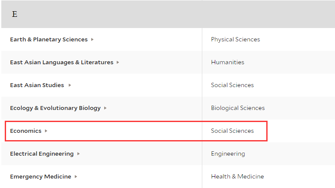Go to Electrical Engineering
The height and width of the screenshot is (188, 335).
coord(41,154)
